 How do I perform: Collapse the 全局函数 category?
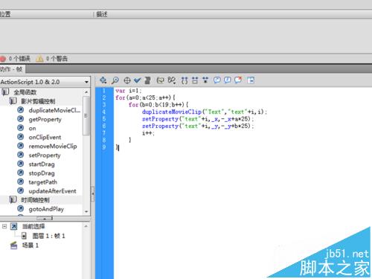[5, 92]
